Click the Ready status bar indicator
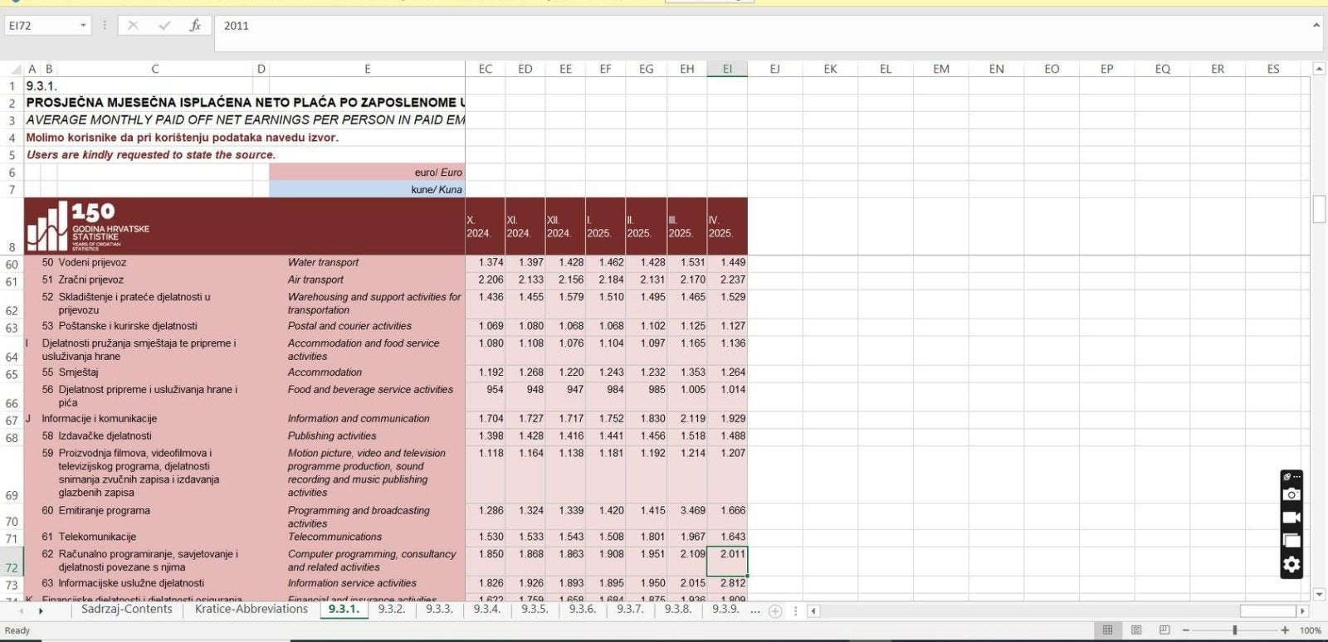 [17, 630]
